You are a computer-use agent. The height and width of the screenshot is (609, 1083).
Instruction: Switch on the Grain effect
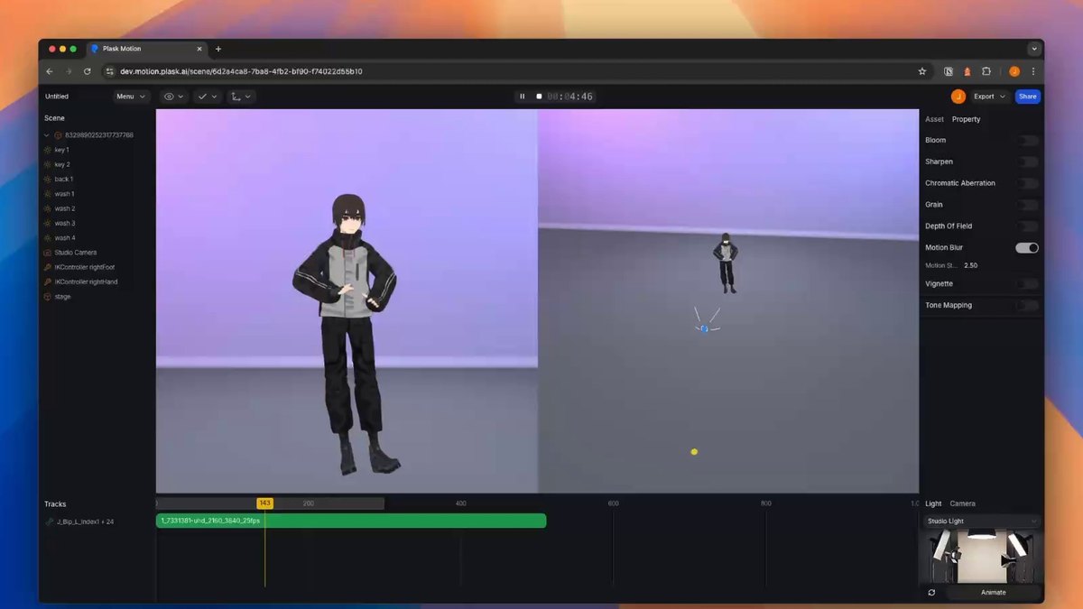[1027, 205]
